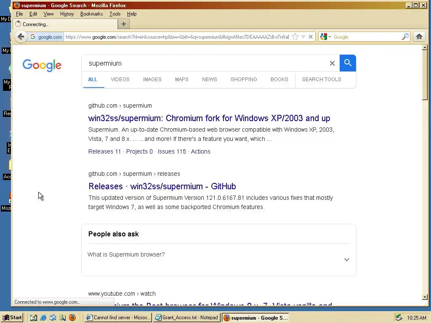Viewport: 431px width, 323px height.
Task: Click the Firefox URL address field
Action: [x=177, y=37]
